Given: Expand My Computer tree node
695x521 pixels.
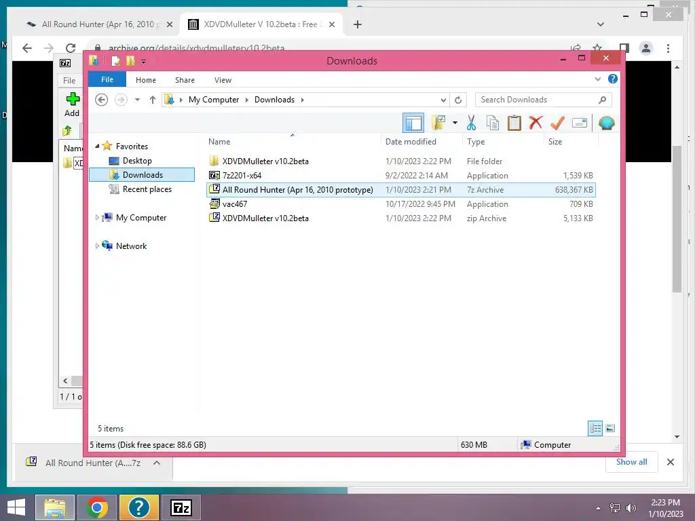Looking at the screenshot, I should (97, 218).
